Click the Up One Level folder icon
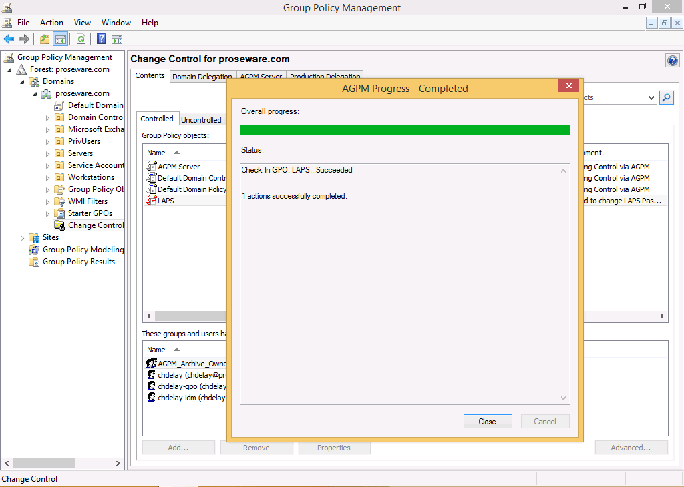Screen dimensions: 684x487 (45, 39)
